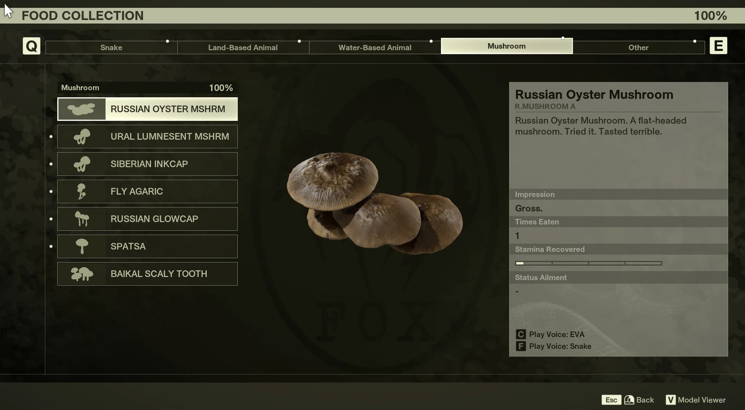Viewport: 745px width, 410px height.
Task: Select BAIKAL SCALY TOOTH entry
Action: pyautogui.click(x=148, y=274)
